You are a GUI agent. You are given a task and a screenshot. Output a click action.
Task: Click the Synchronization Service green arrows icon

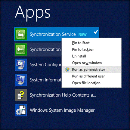[21, 34]
